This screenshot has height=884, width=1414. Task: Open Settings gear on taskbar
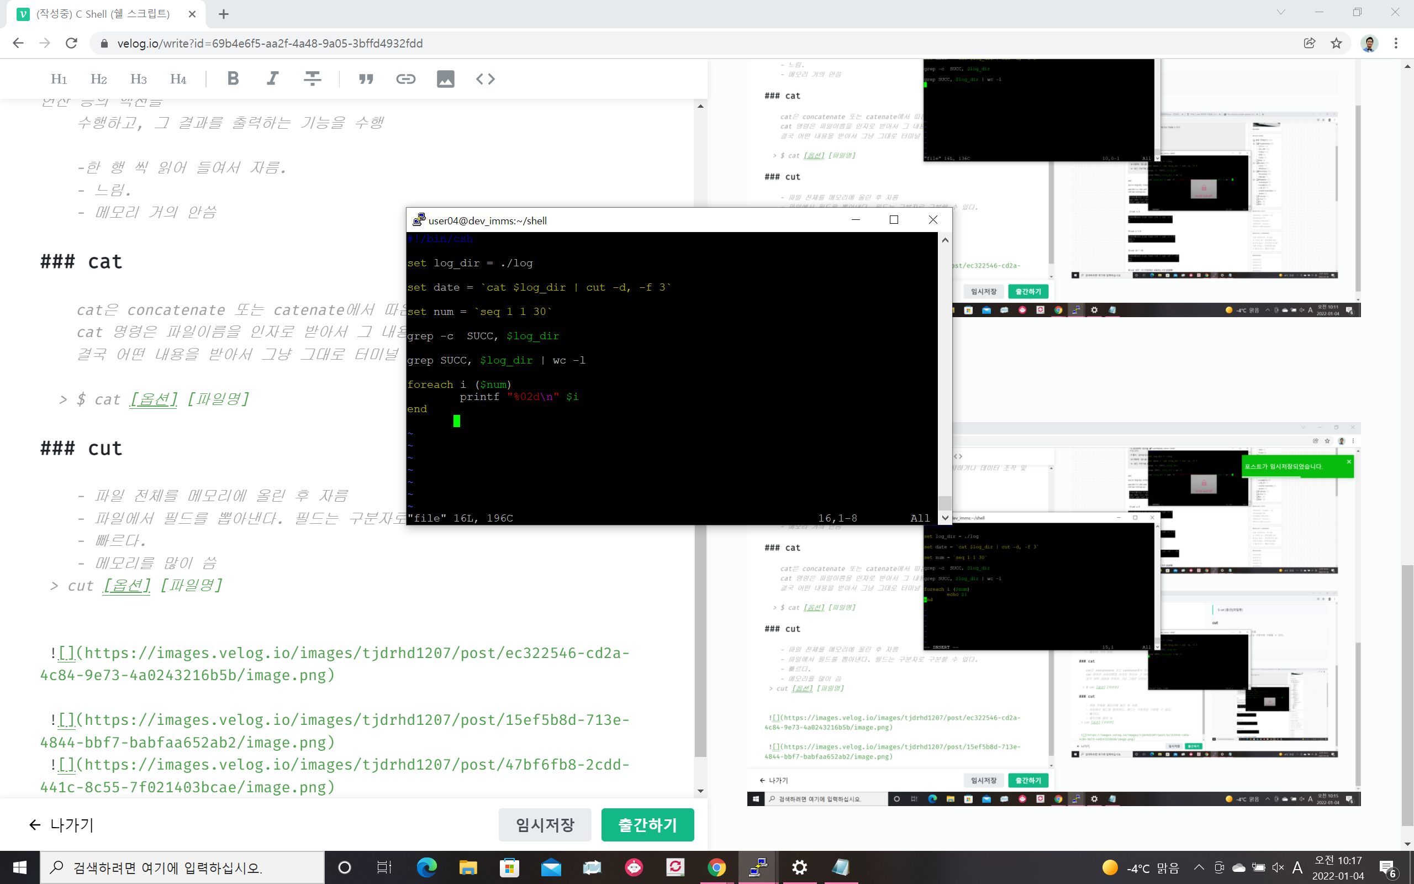tap(800, 867)
